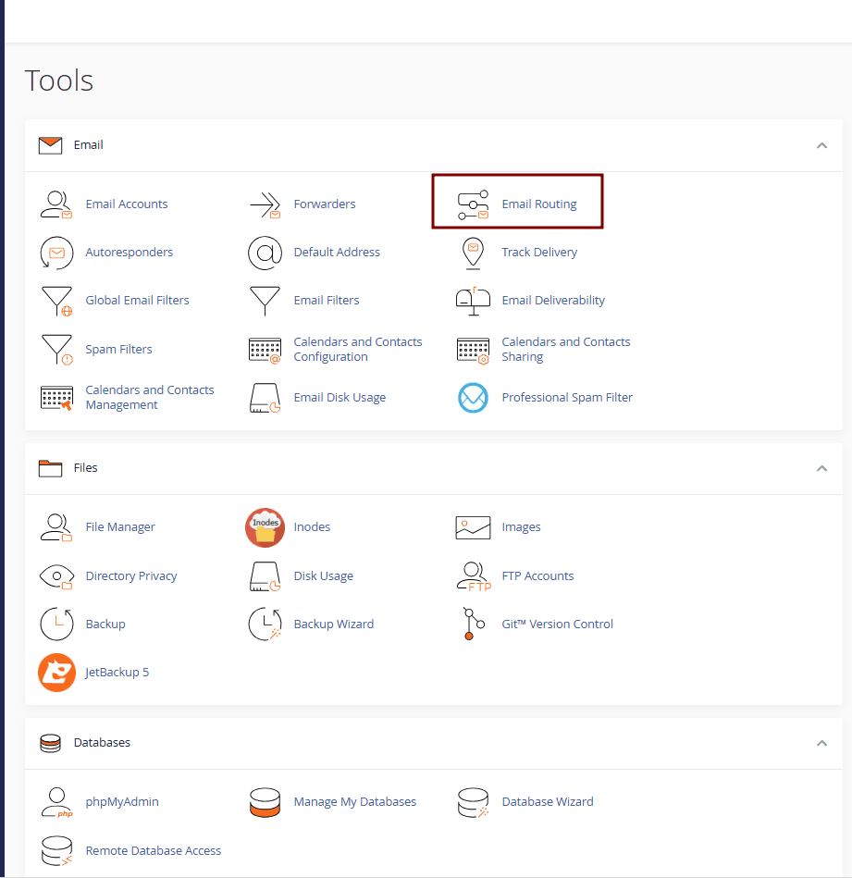Open the Backup Wizard link
Screen dimensions: 852x878
pyautogui.click(x=333, y=624)
